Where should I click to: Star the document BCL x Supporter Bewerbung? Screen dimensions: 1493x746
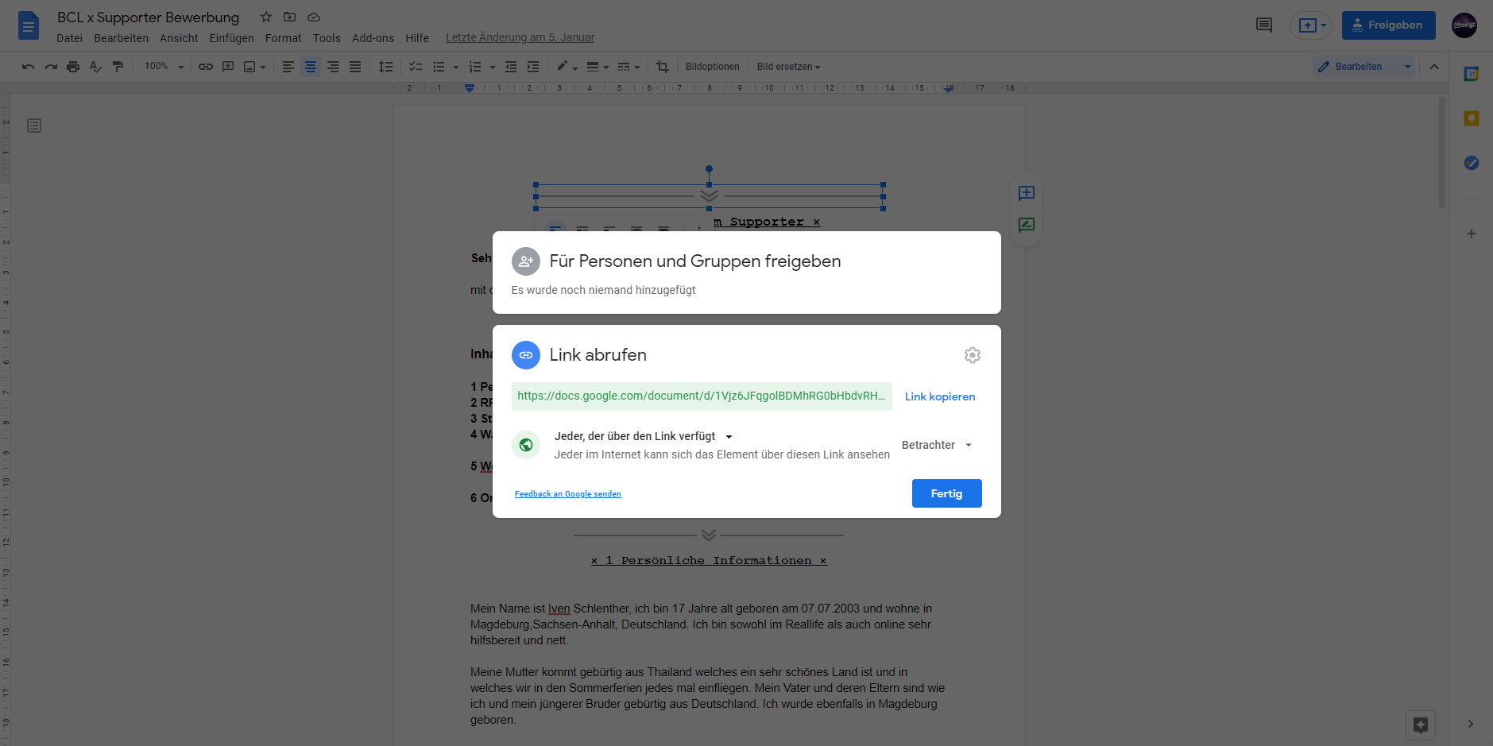[x=266, y=17]
